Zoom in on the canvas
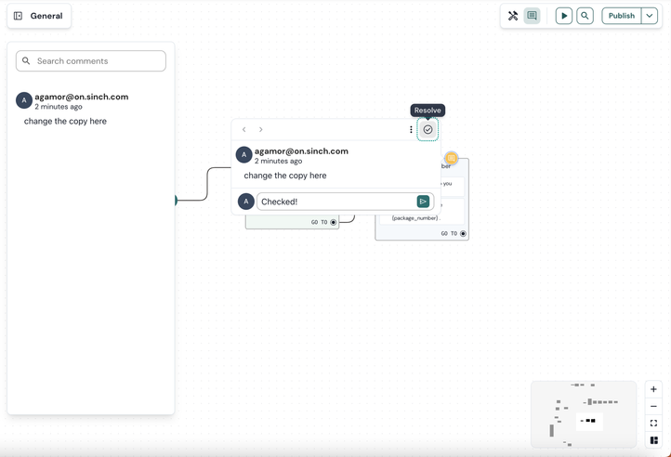The image size is (671, 457). 653,389
